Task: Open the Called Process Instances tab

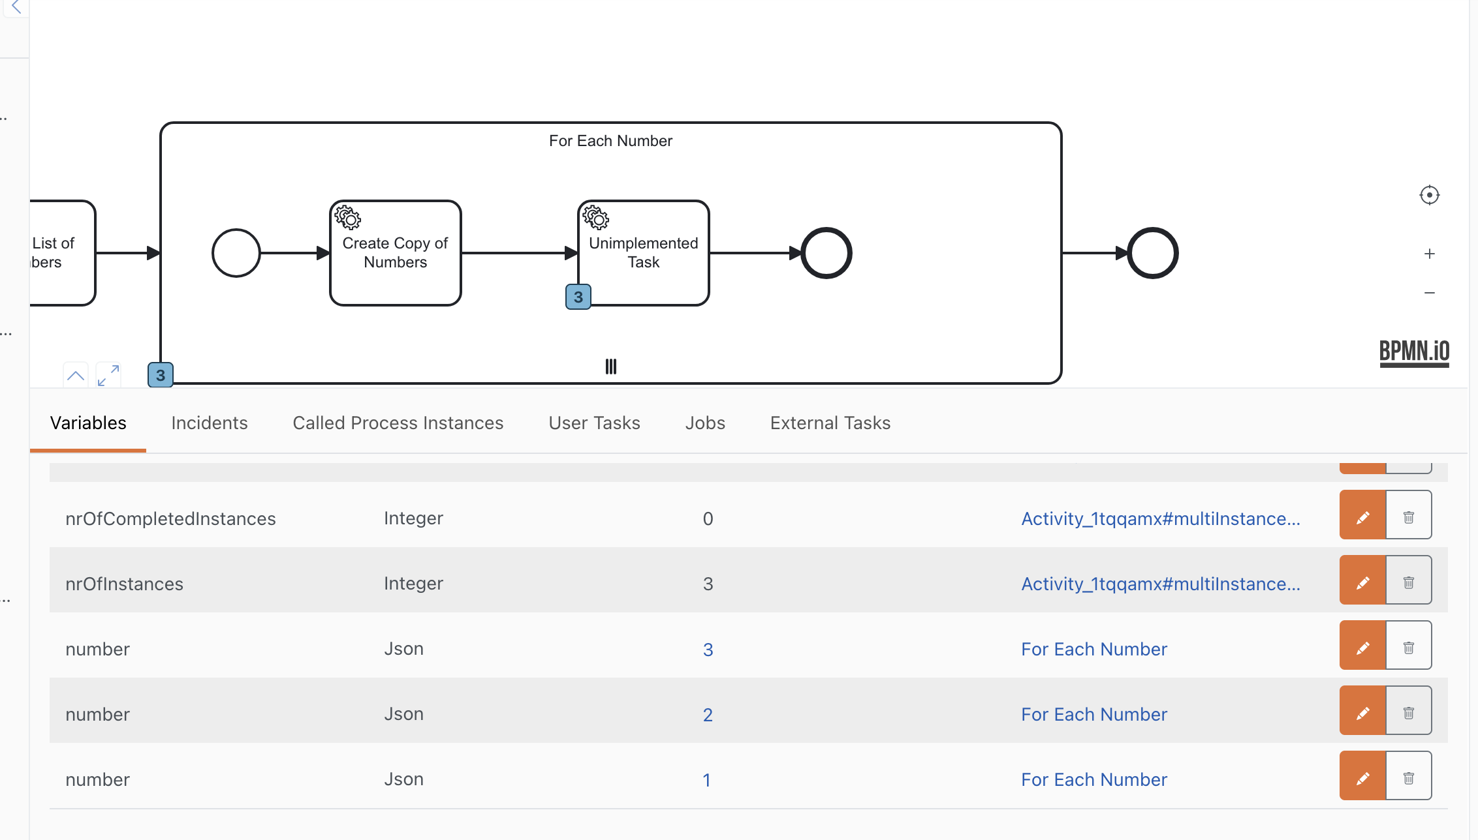Action: [398, 423]
